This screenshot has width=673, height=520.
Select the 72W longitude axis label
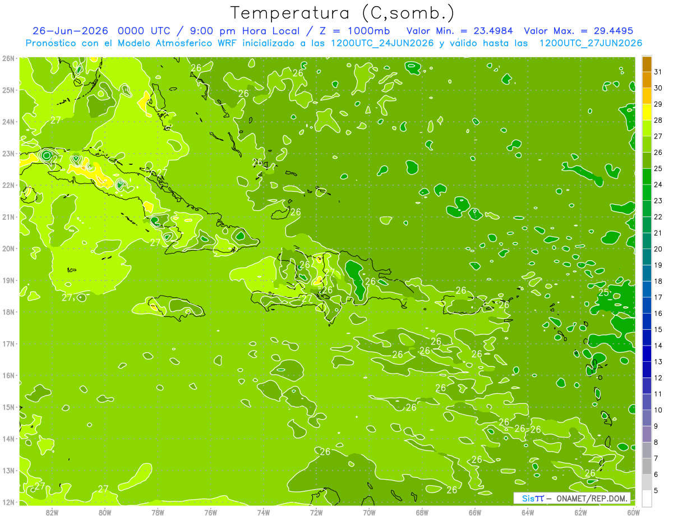click(x=316, y=512)
